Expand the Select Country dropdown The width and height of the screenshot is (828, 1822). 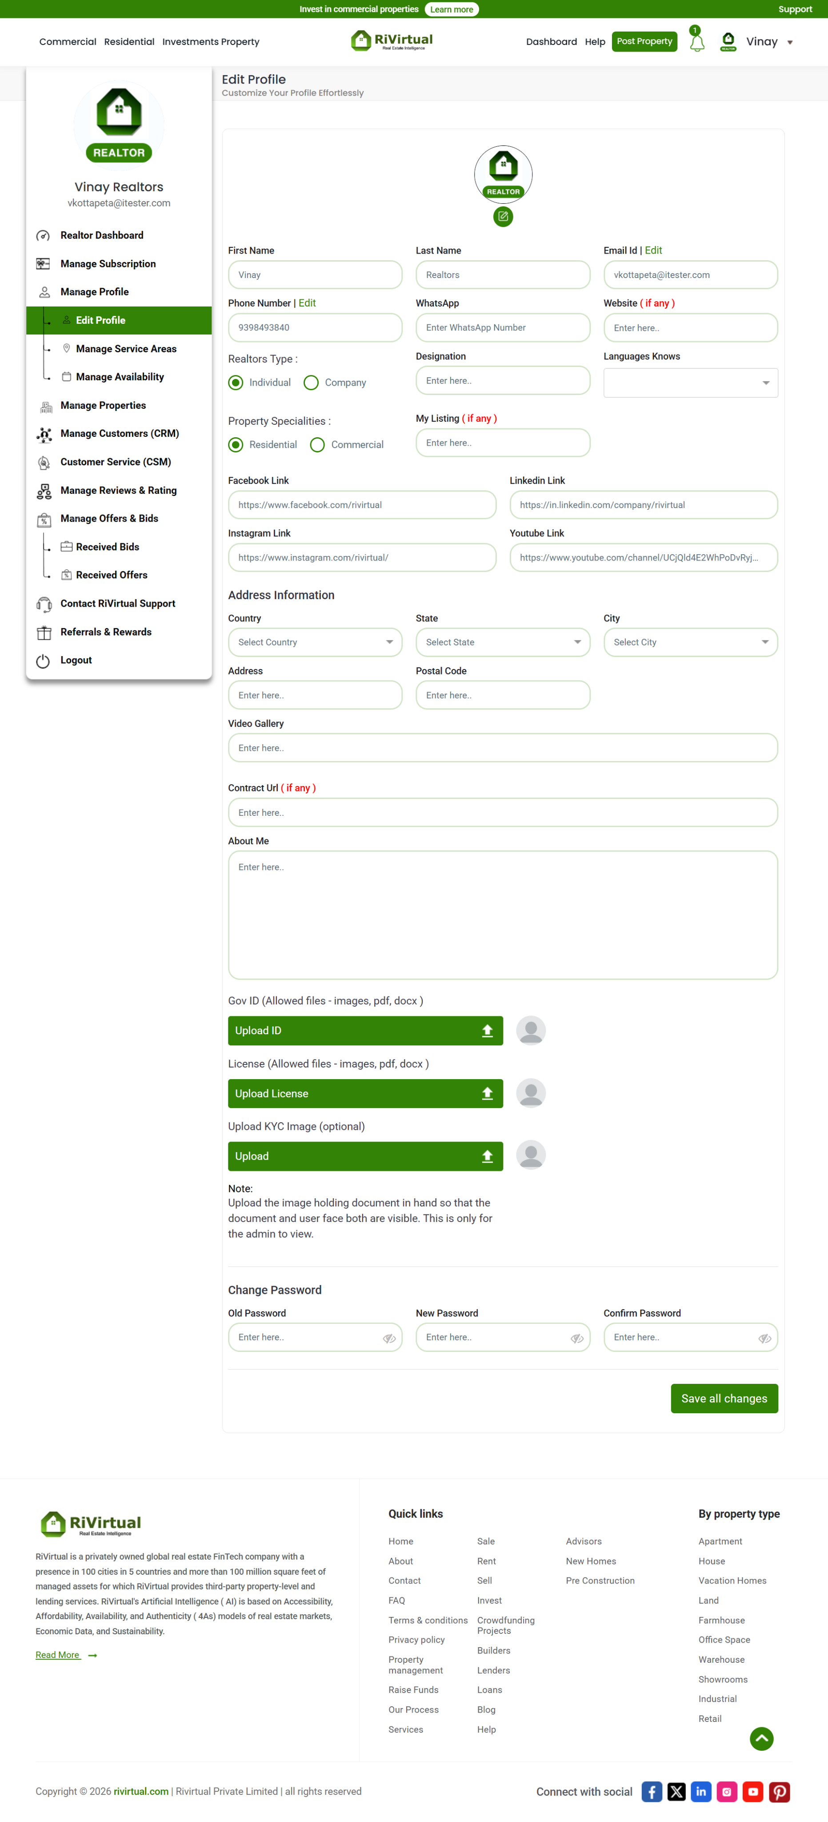point(315,642)
